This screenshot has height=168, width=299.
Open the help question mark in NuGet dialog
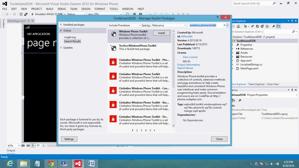coord(217,18)
